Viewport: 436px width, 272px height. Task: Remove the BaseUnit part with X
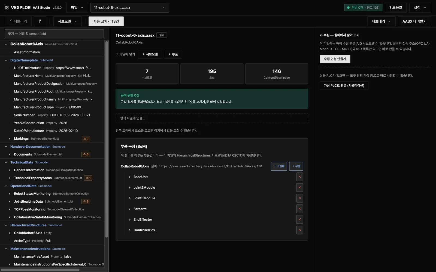[x=299, y=177]
